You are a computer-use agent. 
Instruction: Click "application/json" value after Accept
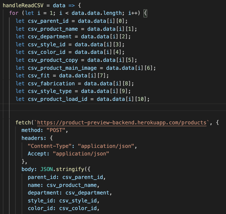[81, 154]
